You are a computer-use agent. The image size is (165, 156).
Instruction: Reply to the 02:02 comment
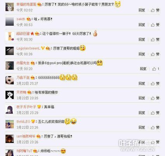(x=142, y=10)
